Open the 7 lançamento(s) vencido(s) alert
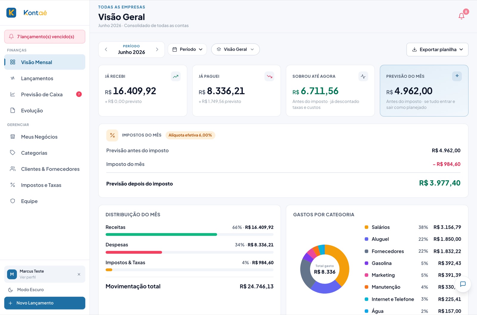Viewport: 477px width, 315px height. tap(45, 37)
